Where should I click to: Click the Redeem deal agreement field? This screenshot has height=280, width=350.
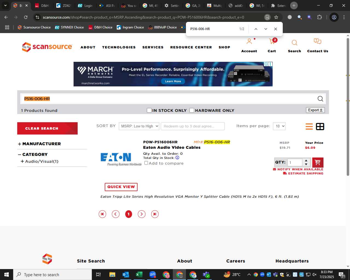tap(193, 126)
